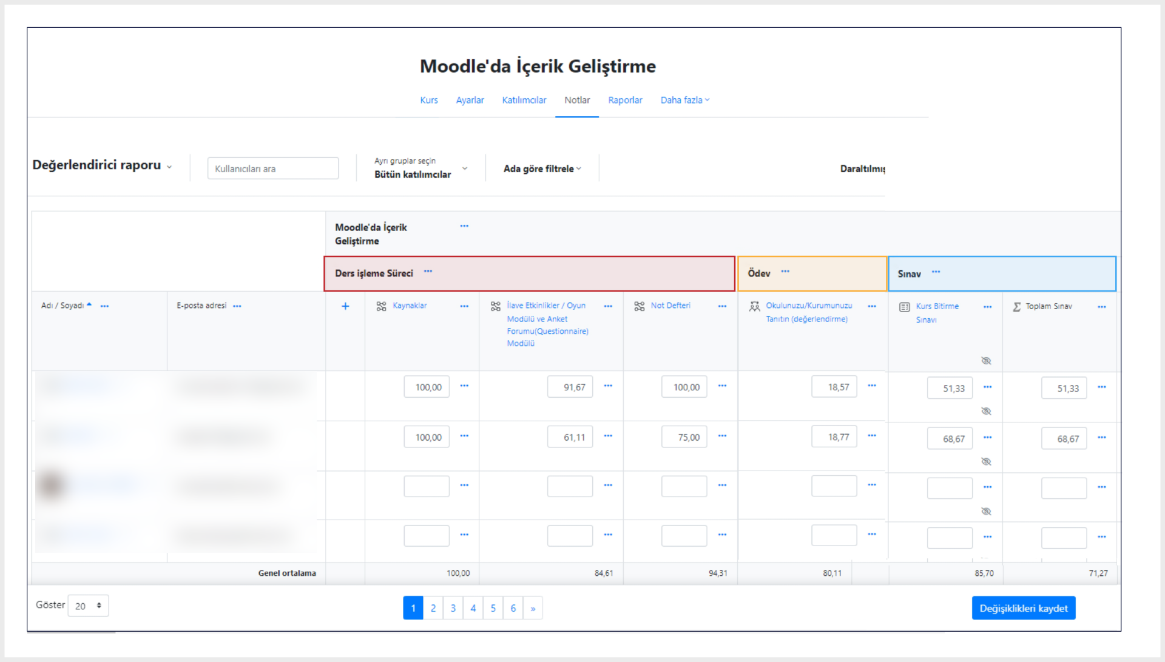
Task: Sort by Adı / Soyadı column
Action: click(66, 306)
